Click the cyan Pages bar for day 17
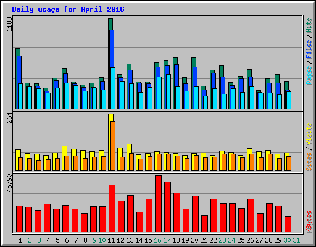Screen dimensions: 316x247 (168, 92)
